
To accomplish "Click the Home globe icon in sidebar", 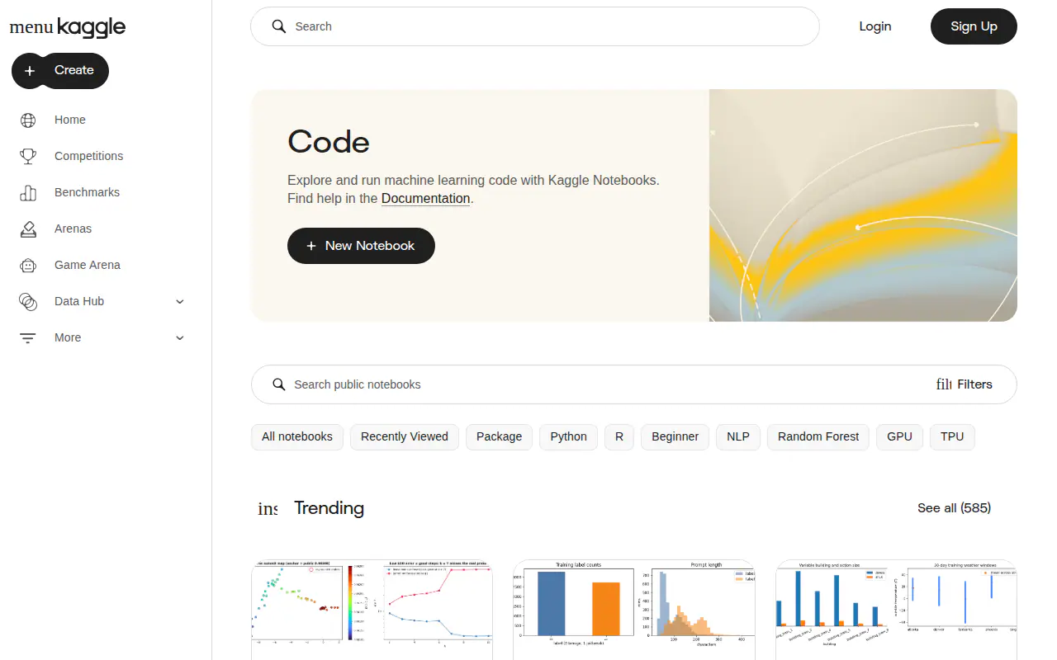I will point(28,120).
